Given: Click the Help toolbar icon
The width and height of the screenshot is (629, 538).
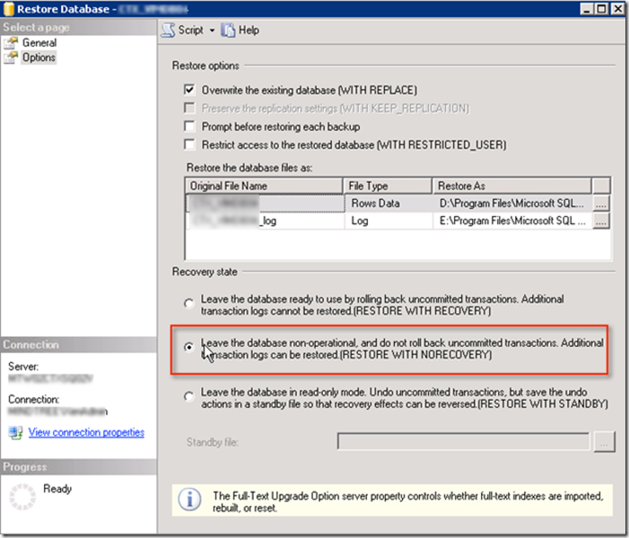Looking at the screenshot, I should (x=228, y=30).
